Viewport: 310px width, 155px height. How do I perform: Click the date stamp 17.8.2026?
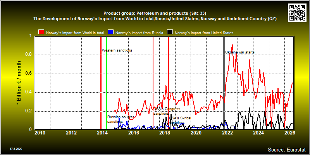click(16, 149)
